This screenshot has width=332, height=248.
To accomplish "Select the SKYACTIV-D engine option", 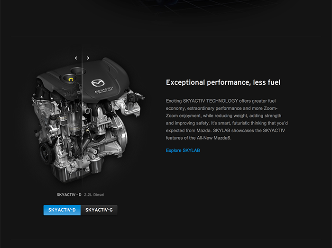I will (62, 210).
